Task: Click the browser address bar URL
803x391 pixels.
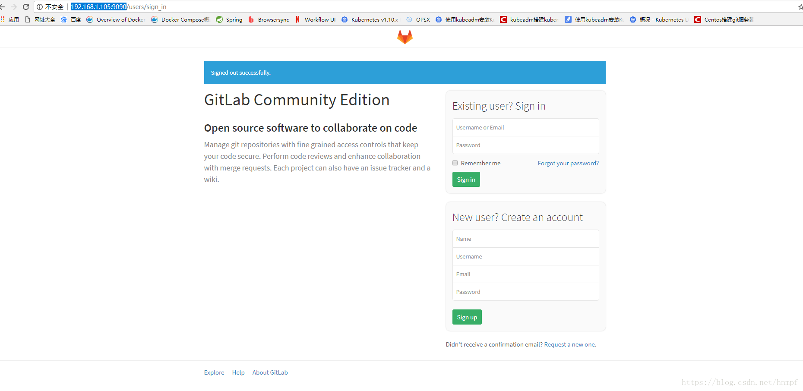Action: (x=119, y=7)
